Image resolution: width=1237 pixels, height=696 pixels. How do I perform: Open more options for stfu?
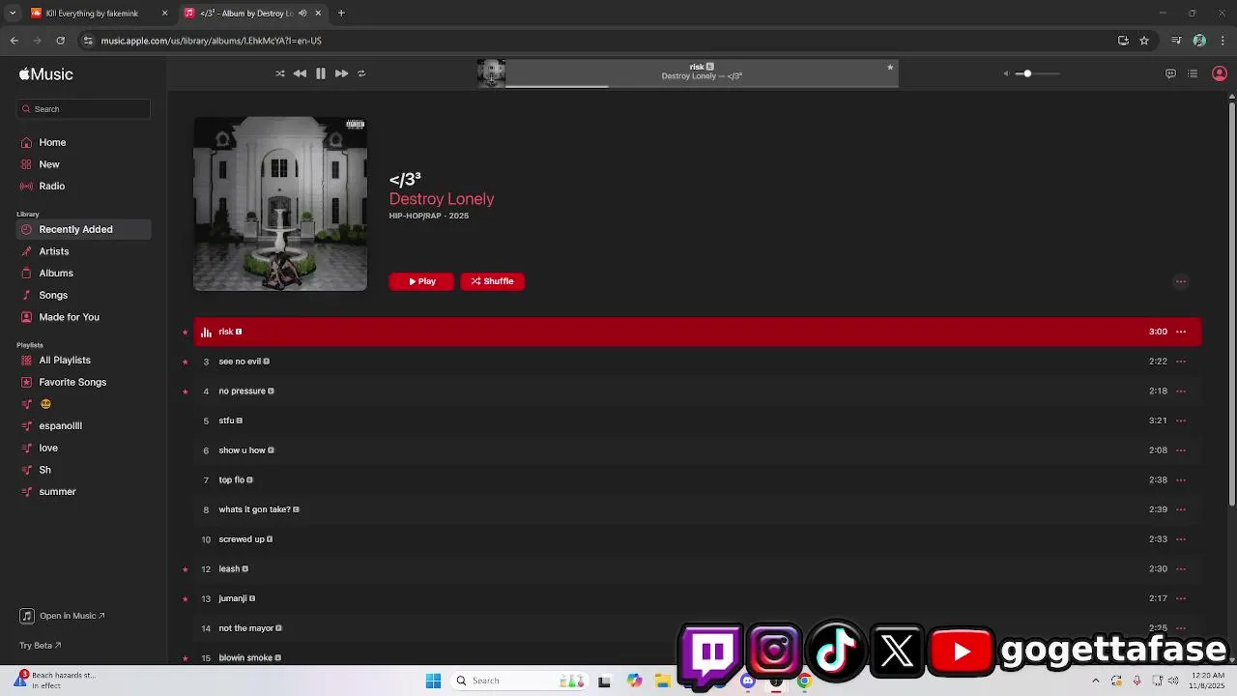pyautogui.click(x=1181, y=420)
